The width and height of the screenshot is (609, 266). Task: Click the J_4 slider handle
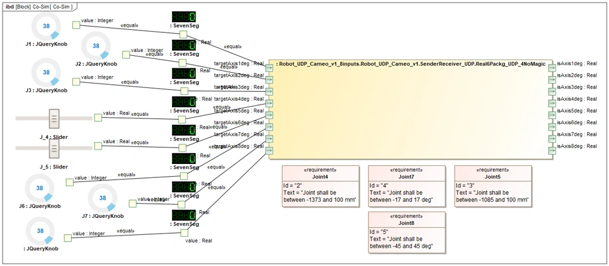click(54, 118)
